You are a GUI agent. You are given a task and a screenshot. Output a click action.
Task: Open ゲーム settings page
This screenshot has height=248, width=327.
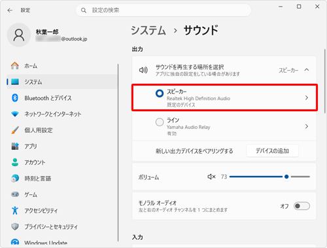[62, 194]
